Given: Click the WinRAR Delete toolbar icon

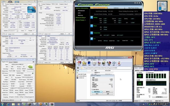Looking at the screenshot, I should [99, 64].
